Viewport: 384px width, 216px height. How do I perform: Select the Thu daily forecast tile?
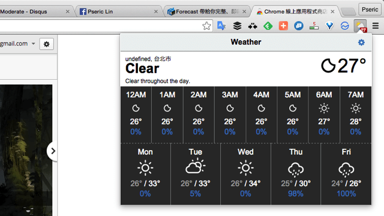point(296,174)
